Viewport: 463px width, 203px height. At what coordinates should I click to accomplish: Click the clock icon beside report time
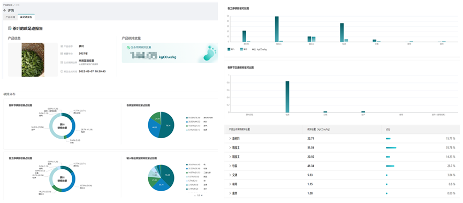click(x=62, y=71)
